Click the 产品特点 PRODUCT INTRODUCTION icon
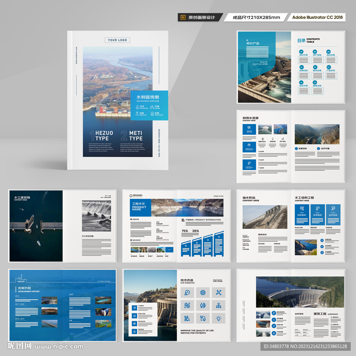The width and height of the screenshot is (356, 356). point(183,220)
